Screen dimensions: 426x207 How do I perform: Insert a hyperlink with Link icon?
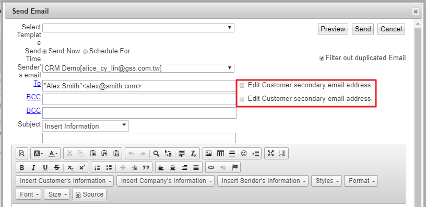211,168
